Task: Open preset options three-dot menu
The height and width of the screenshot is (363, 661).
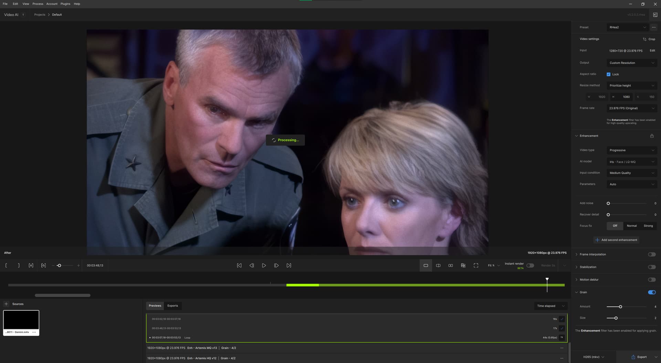Action: click(x=653, y=27)
